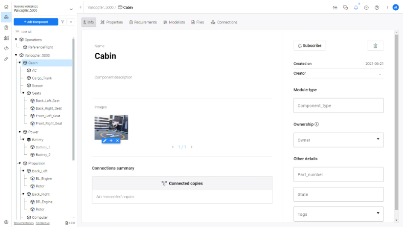Switch to the Files tab
405x228 pixels.
pos(198,22)
